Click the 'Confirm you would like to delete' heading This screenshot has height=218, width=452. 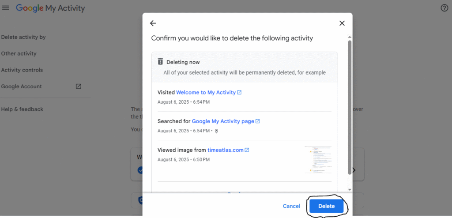(x=232, y=38)
